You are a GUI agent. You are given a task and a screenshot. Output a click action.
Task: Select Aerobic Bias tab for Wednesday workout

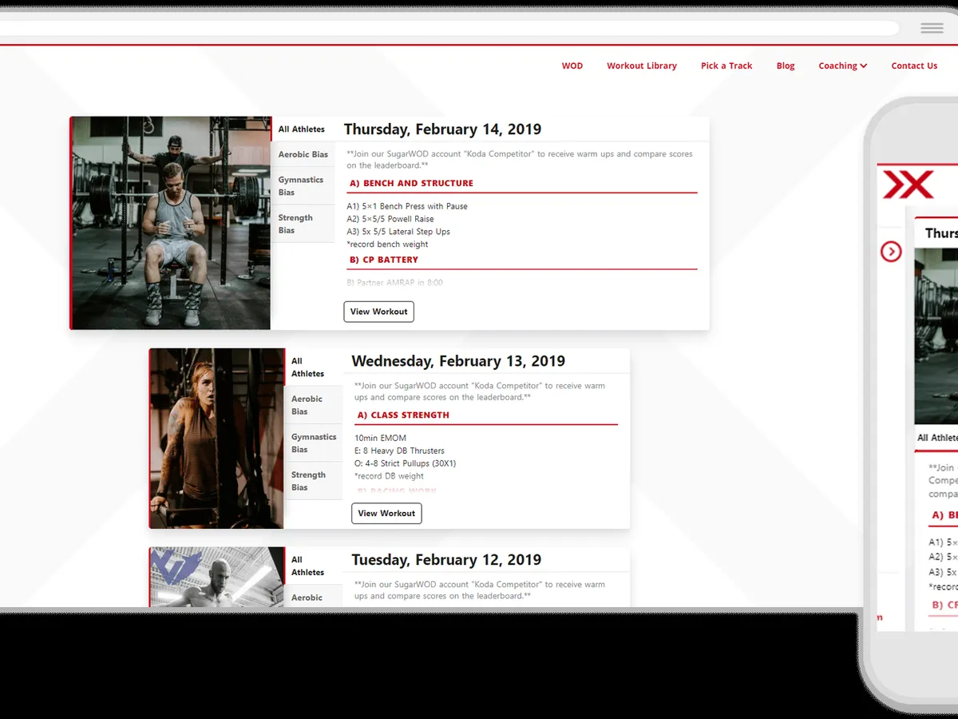point(314,405)
